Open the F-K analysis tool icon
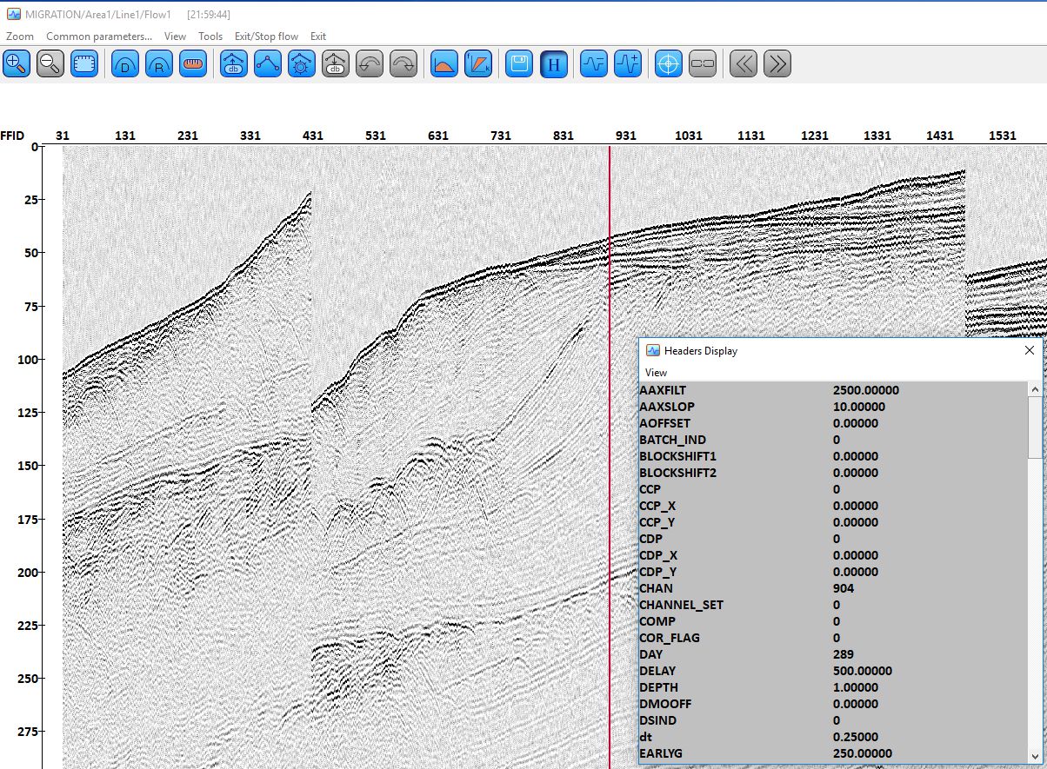 tap(478, 64)
